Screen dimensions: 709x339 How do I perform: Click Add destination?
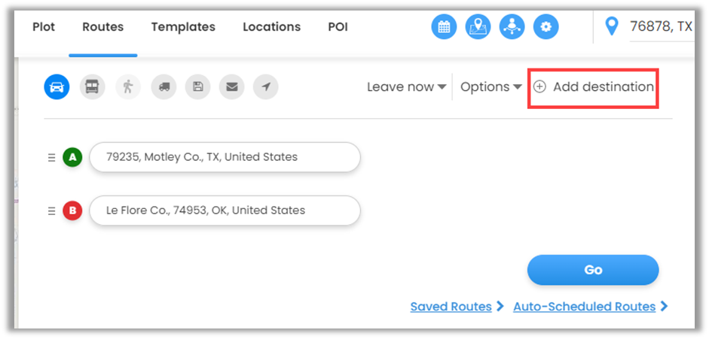pyautogui.click(x=594, y=87)
